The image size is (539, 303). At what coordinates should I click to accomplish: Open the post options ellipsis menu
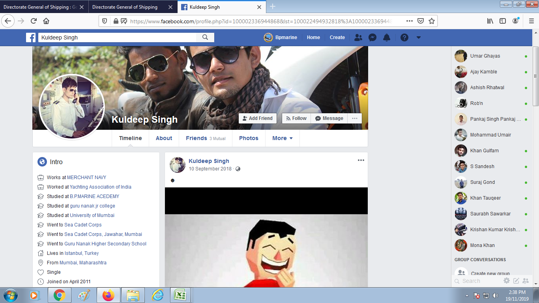pyautogui.click(x=361, y=160)
